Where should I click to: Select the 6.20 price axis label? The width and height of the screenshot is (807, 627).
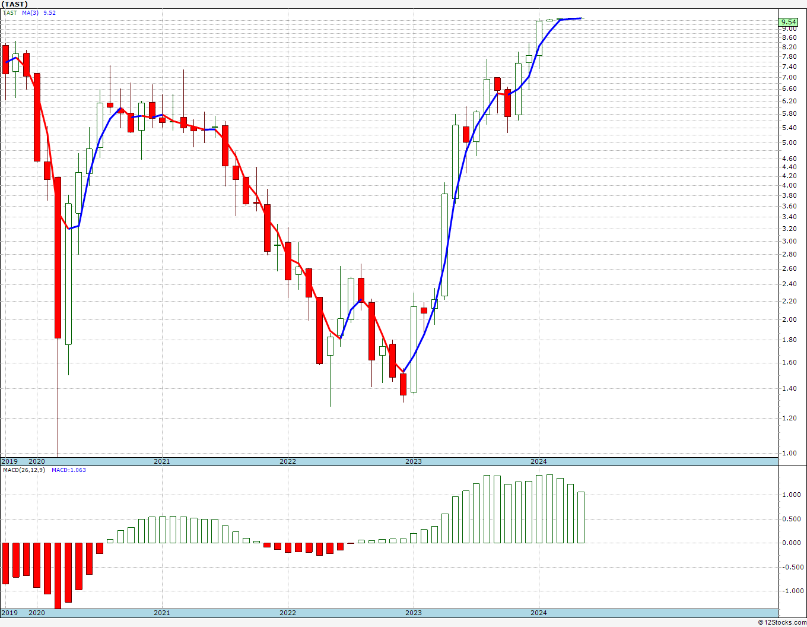(789, 101)
